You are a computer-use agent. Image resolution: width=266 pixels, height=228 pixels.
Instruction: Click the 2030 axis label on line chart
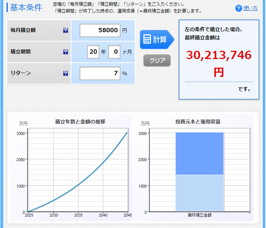point(54,215)
